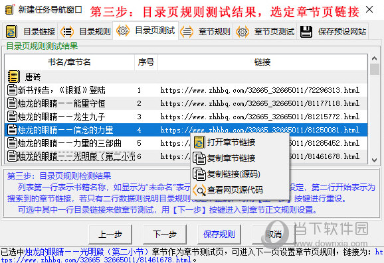
Task: Click the link ending 81177118.html
Action: [x=260, y=103]
